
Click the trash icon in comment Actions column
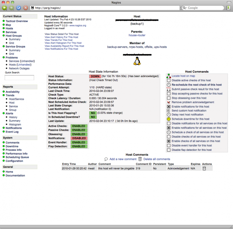pos(204,169)
